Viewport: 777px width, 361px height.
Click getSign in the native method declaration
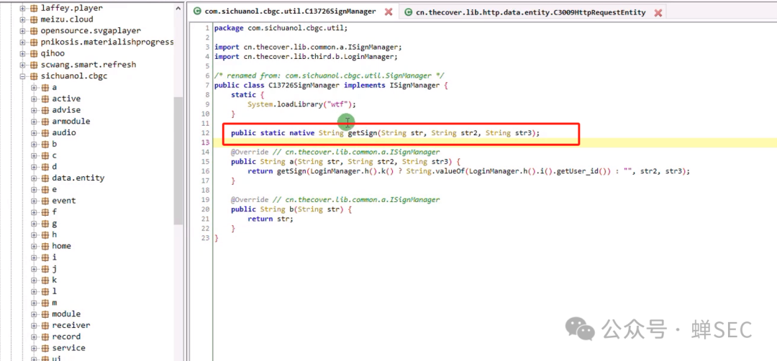click(x=362, y=133)
